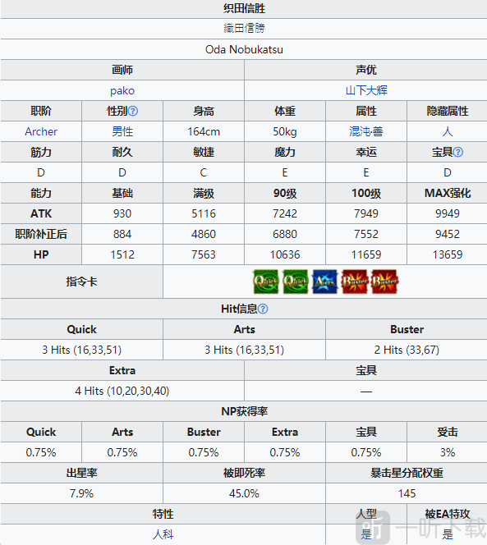Click the Arts command card icon
Screen dimensions: 487x545
(325, 282)
